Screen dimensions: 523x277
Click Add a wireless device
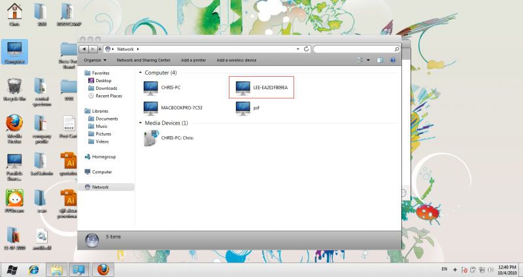[236, 60]
